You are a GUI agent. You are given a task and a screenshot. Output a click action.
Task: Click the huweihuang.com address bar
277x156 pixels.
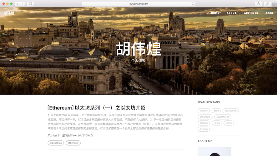tap(138, 4)
